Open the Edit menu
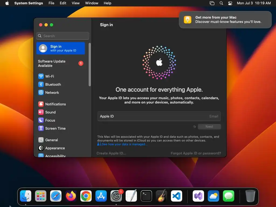276x207 pixels. point(63,3)
